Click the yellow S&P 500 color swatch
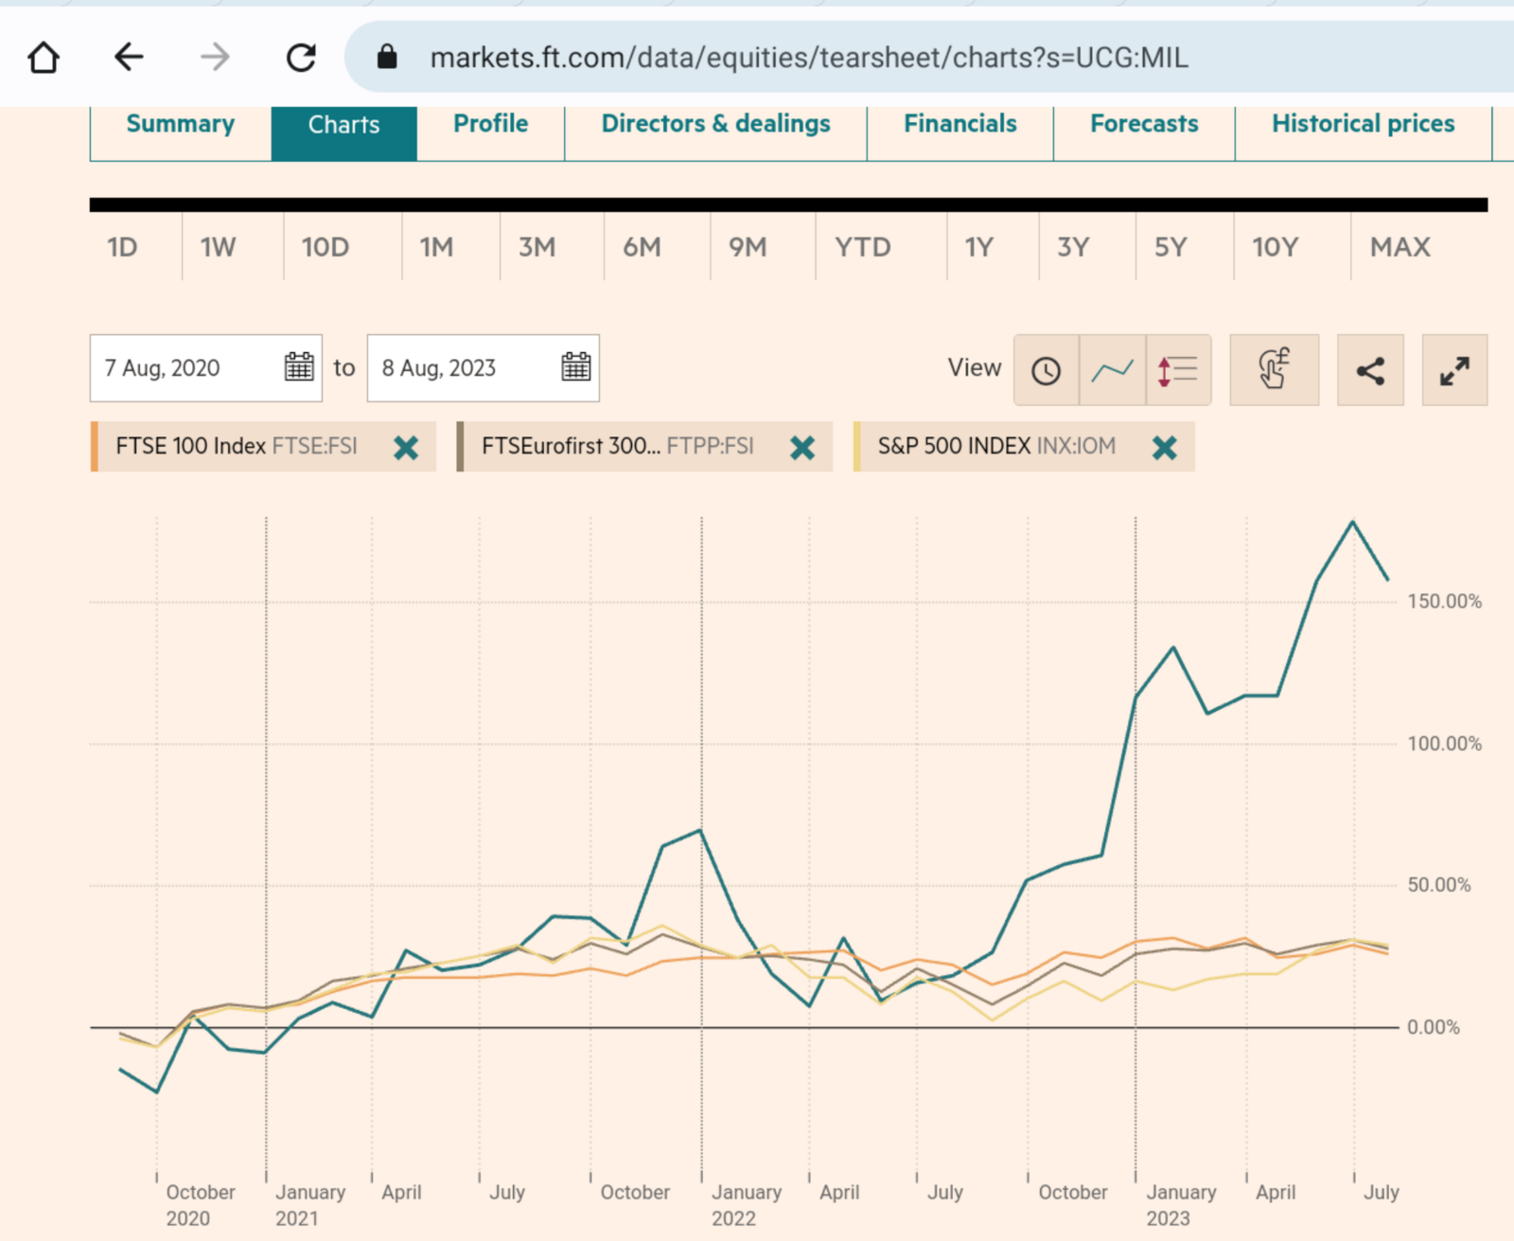1514x1241 pixels. pos(857,447)
